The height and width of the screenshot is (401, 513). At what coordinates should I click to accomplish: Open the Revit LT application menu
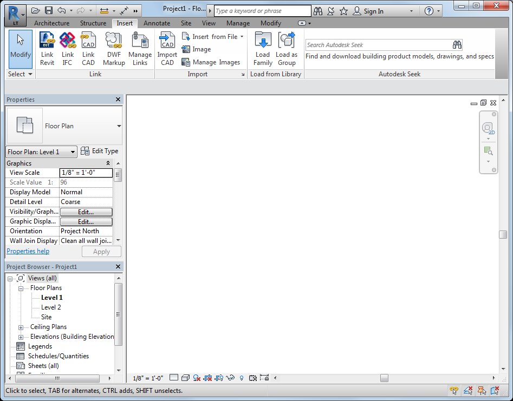tap(15, 15)
